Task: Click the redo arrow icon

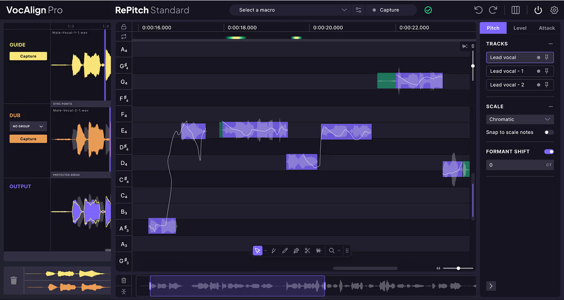Action: 493,10
